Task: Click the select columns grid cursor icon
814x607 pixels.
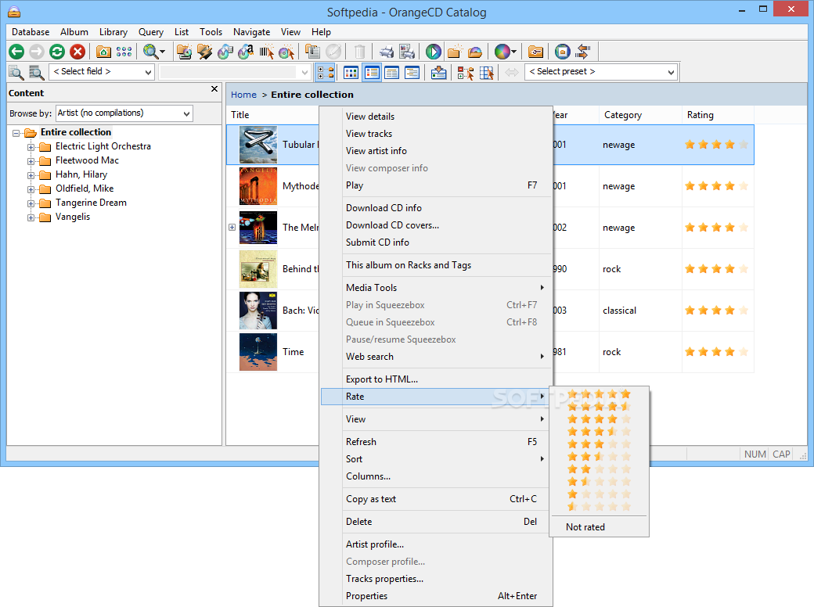Action: (486, 72)
